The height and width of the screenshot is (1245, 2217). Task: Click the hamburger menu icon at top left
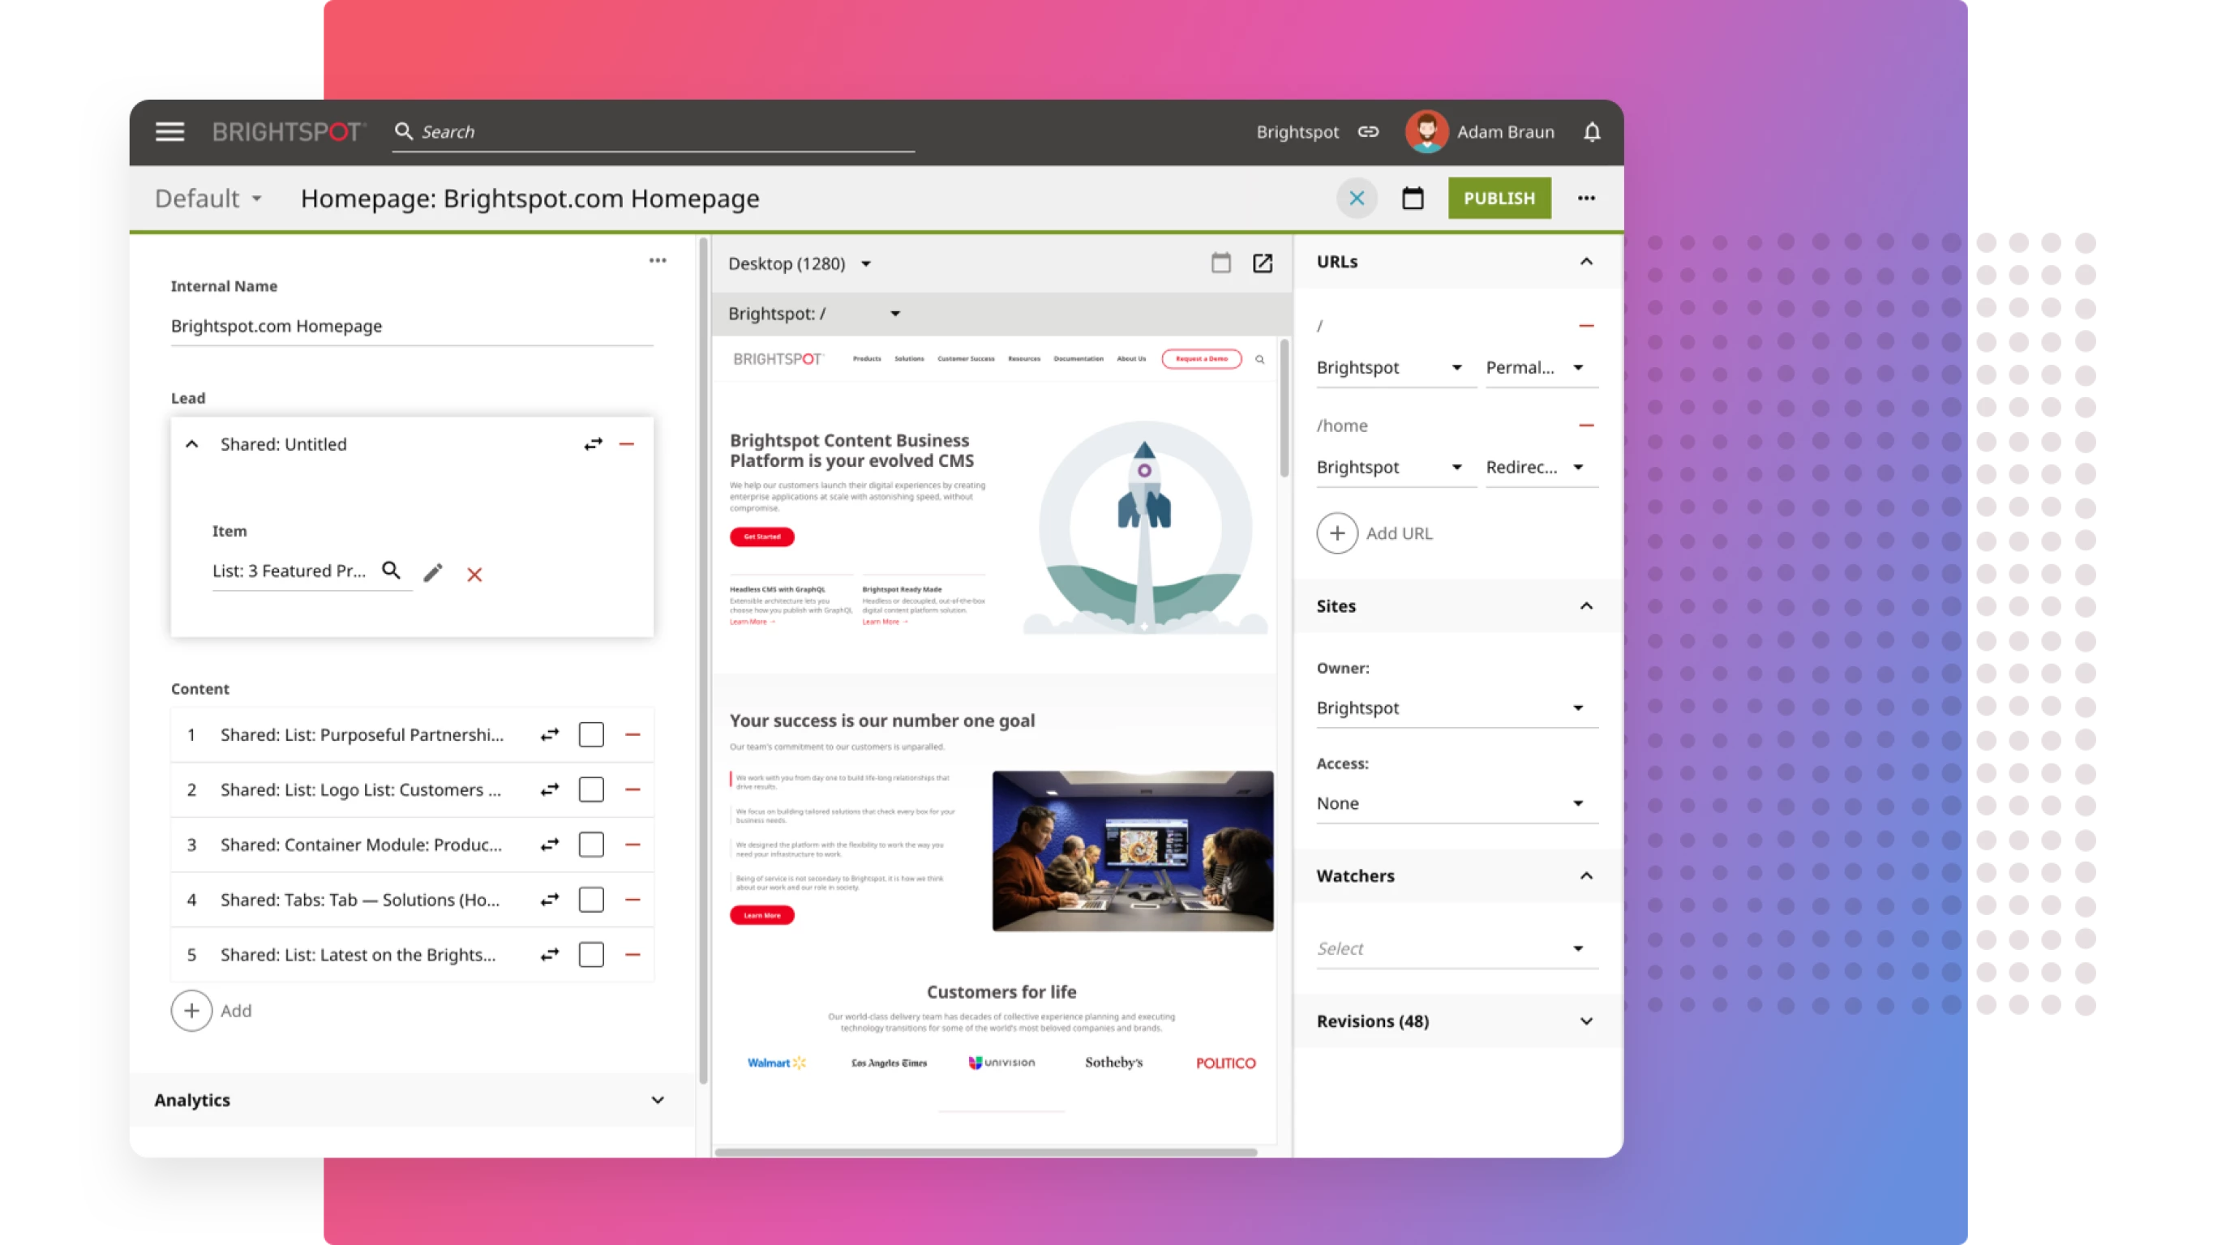(168, 132)
